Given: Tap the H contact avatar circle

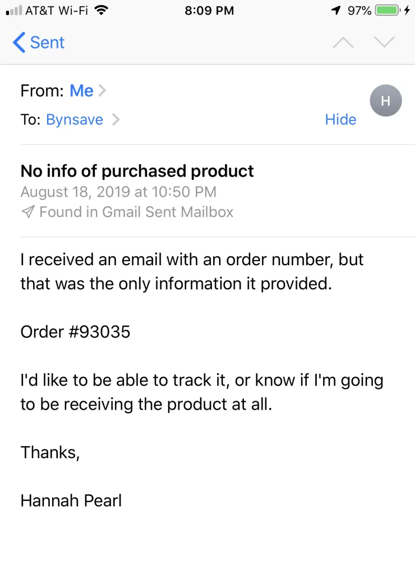Looking at the screenshot, I should tap(386, 101).
